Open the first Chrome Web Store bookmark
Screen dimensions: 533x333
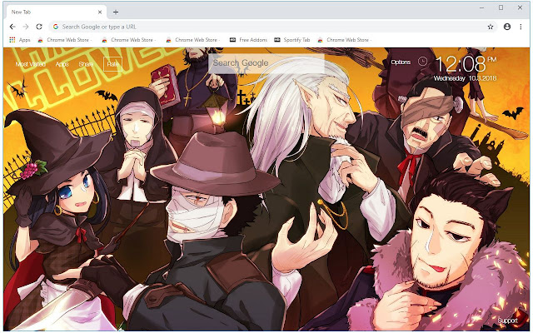coord(65,40)
